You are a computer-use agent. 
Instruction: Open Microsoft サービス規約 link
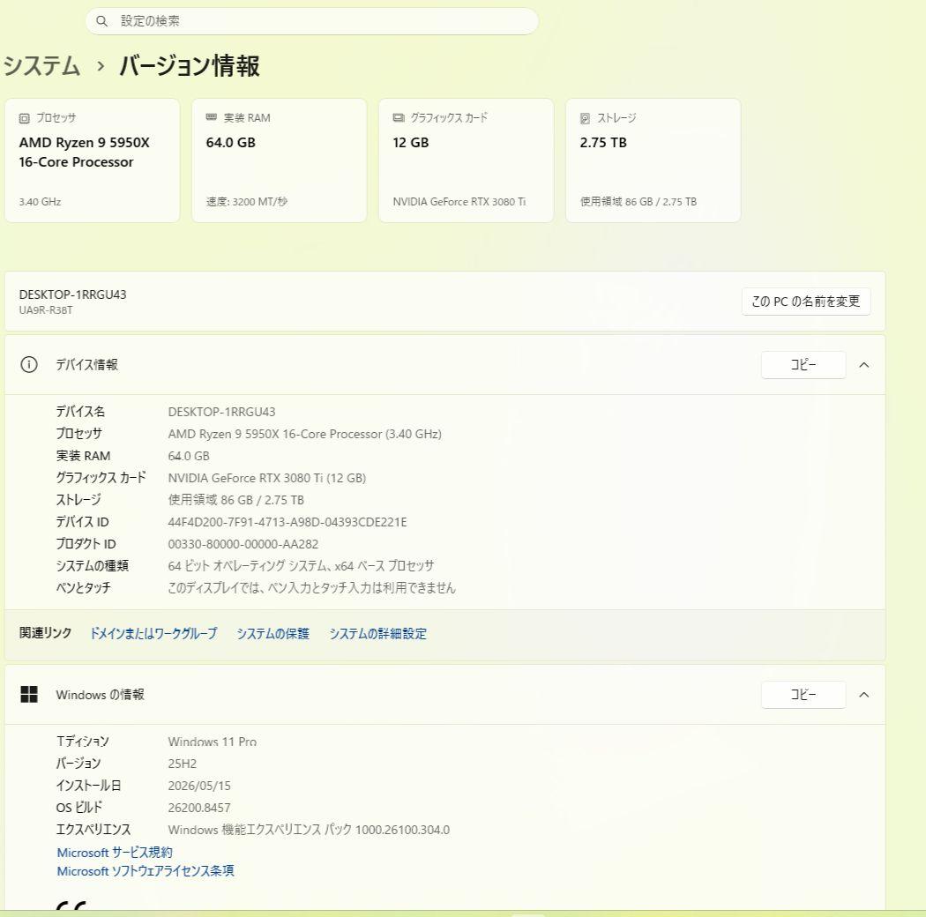pos(115,852)
